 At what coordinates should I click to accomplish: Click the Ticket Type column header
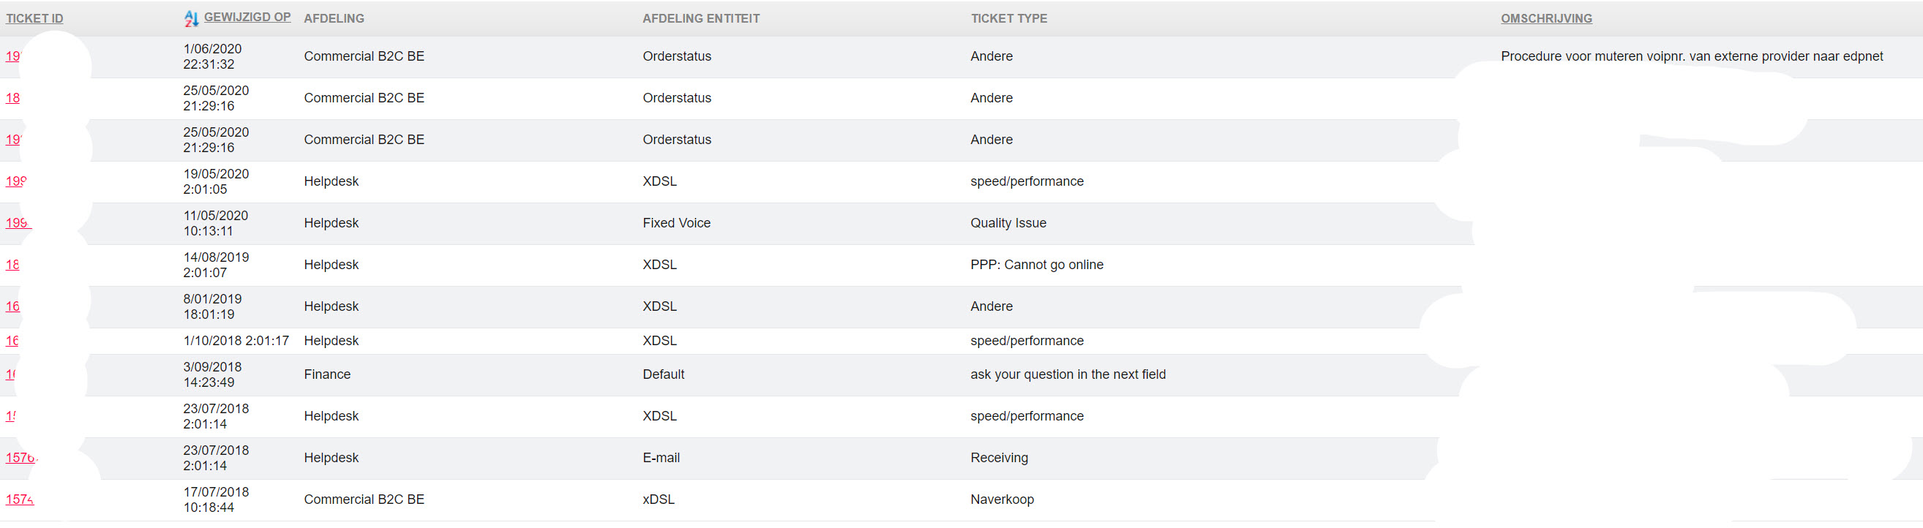1008,18
